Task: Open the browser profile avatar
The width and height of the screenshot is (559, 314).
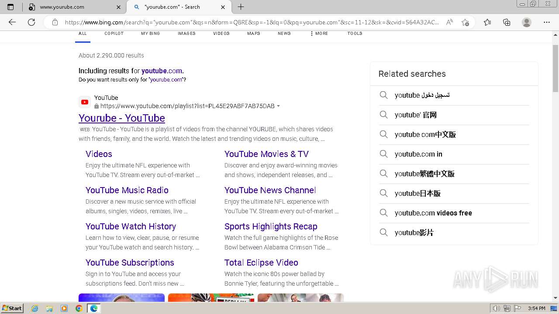Action: pos(527,22)
